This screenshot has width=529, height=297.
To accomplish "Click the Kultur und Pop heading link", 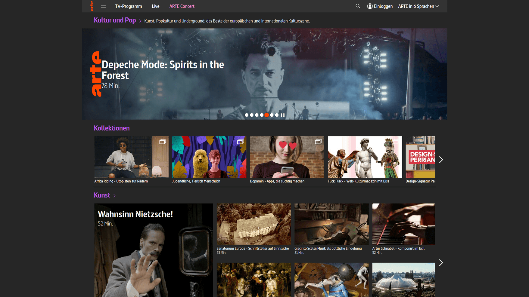I will click(x=115, y=20).
